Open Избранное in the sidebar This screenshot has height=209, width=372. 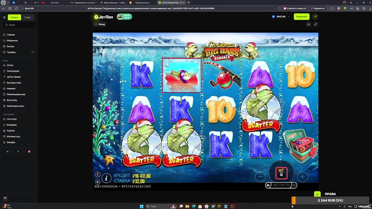coord(12,41)
